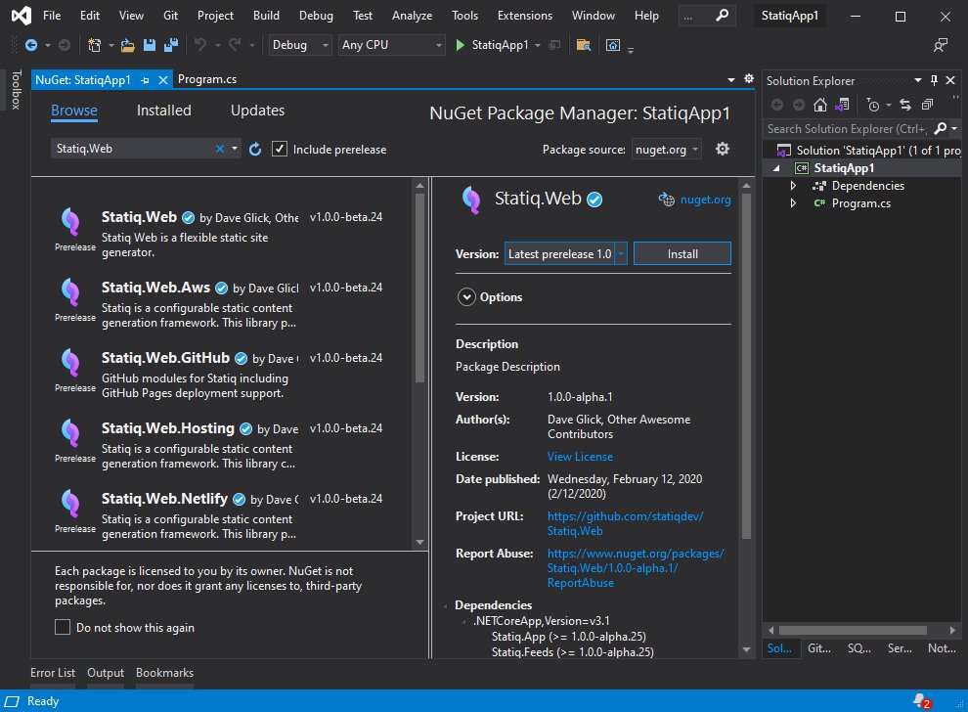Open the nuget.org package link
This screenshot has height=712, width=968.
coord(705,200)
